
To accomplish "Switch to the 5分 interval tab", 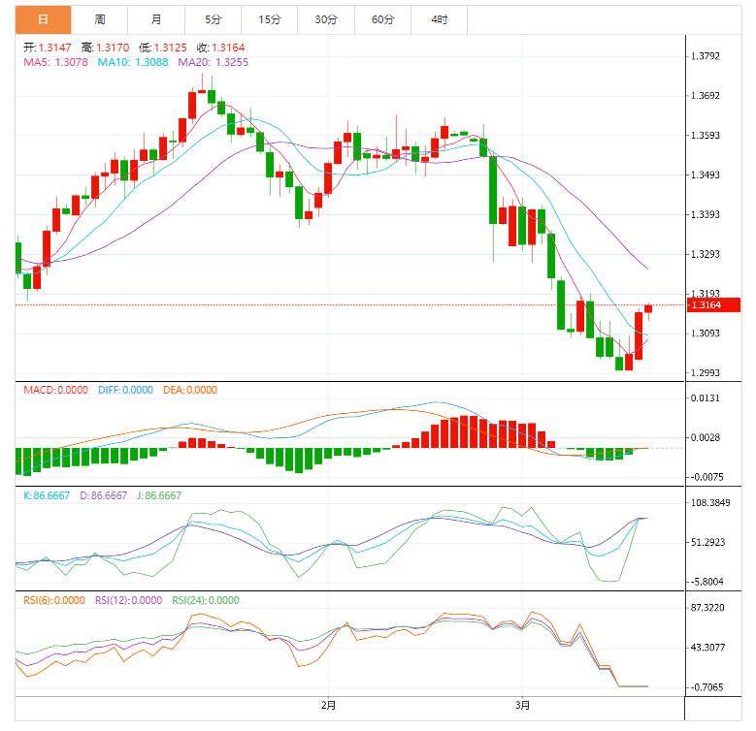I will (214, 19).
